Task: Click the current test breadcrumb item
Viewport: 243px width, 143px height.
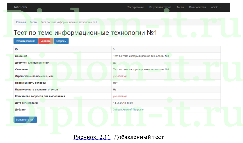Action: [x=69, y=22]
